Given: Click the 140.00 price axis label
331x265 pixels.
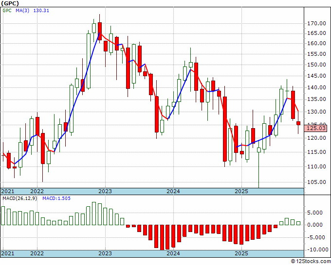Looking at the screenshot, I should coord(316,87).
